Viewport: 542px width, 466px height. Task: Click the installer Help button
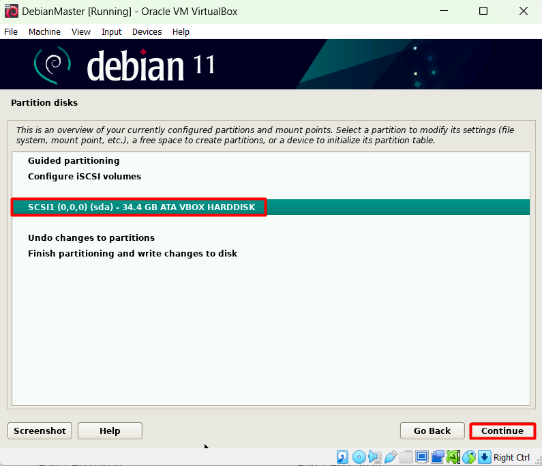[110, 431]
